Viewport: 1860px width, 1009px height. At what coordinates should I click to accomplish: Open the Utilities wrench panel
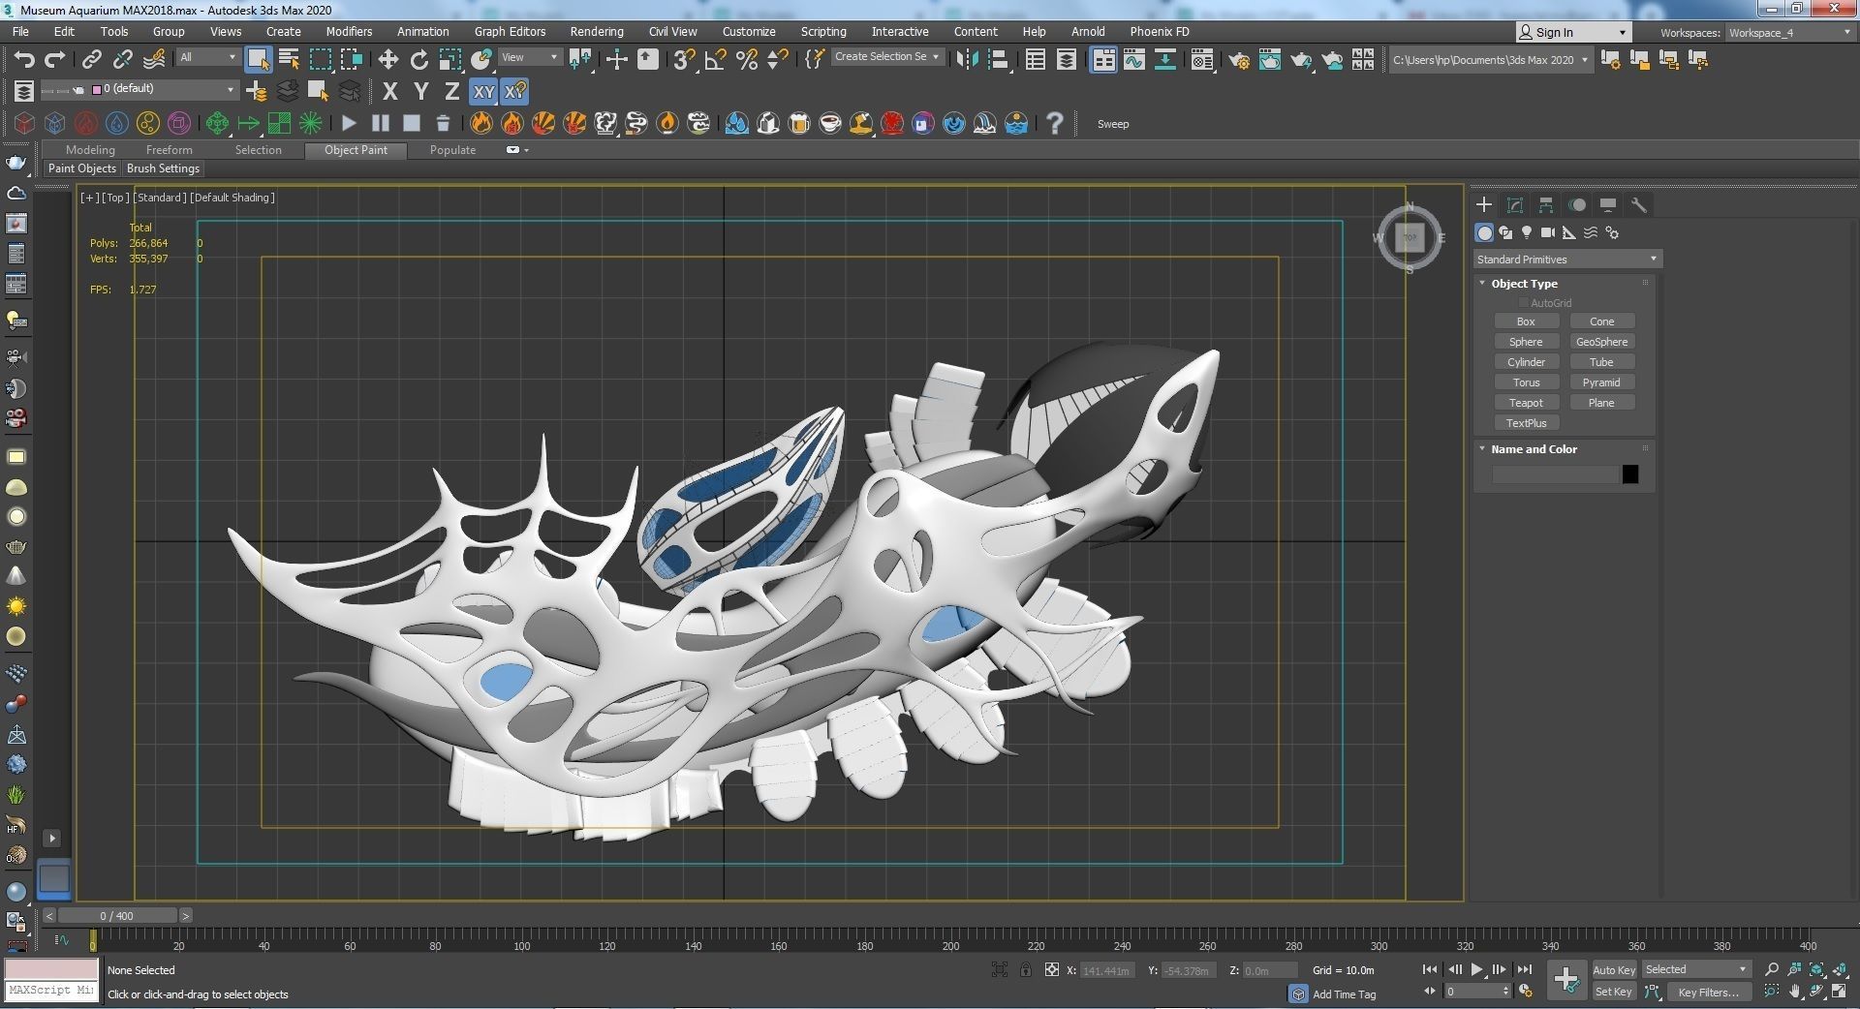click(x=1639, y=205)
